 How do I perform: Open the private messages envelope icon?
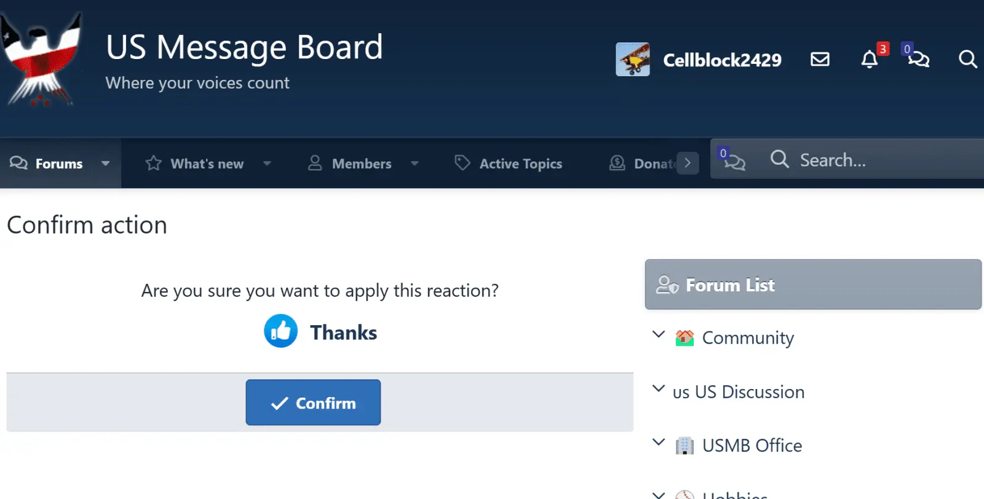pyautogui.click(x=820, y=59)
